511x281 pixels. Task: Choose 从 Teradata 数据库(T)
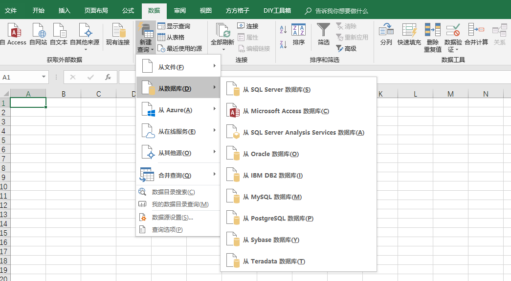[x=298, y=261]
